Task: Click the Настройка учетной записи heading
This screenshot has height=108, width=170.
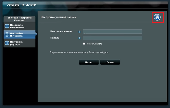Action: [x=59, y=17]
